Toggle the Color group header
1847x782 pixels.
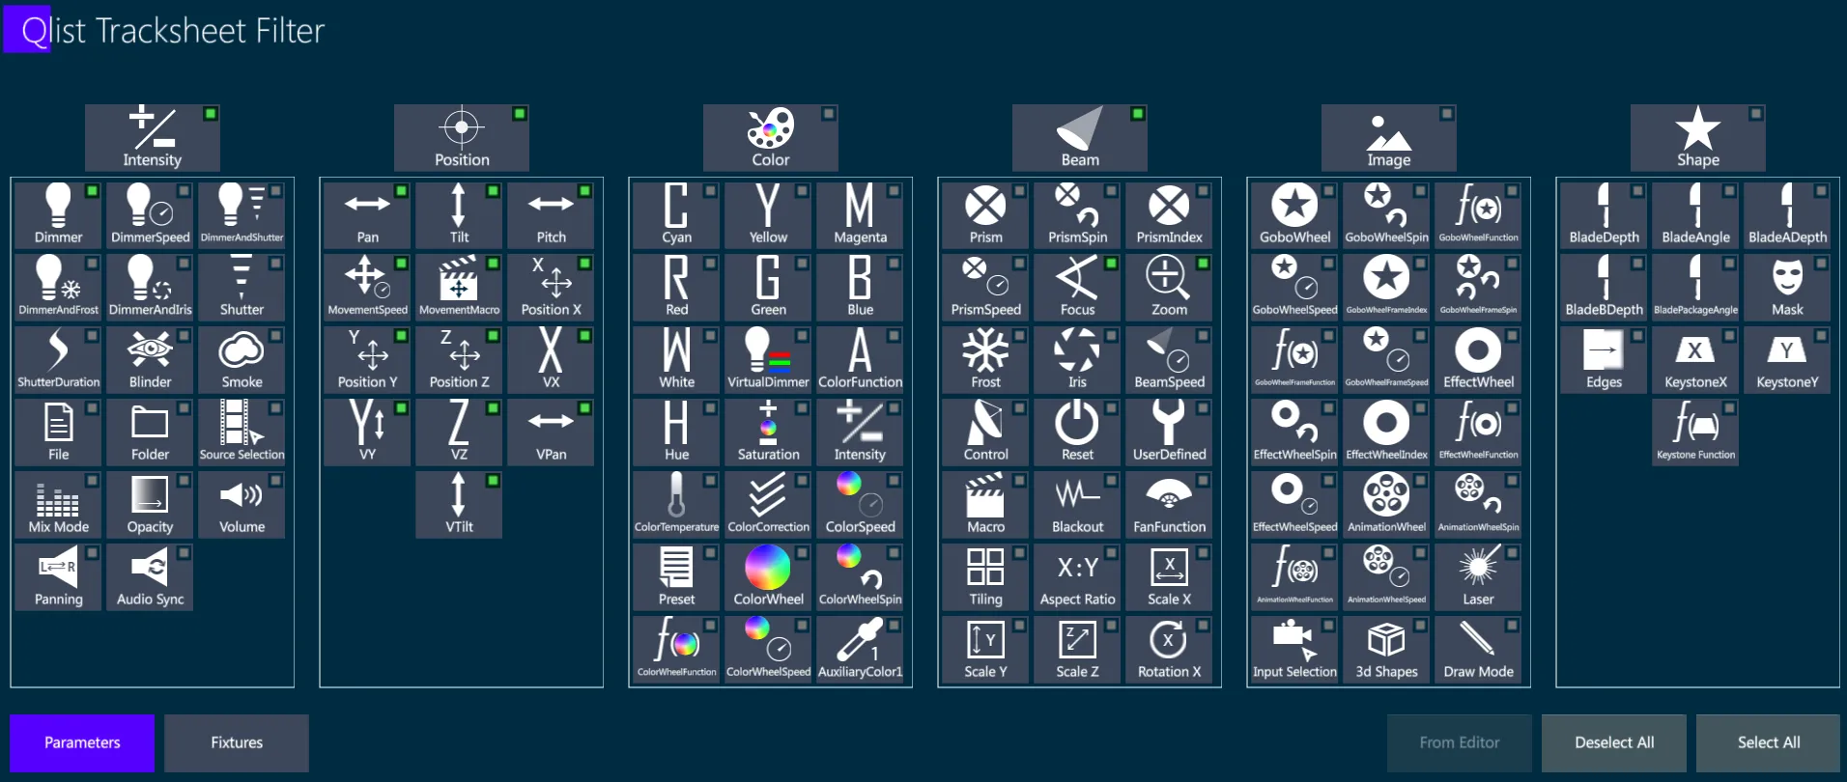coord(771,138)
